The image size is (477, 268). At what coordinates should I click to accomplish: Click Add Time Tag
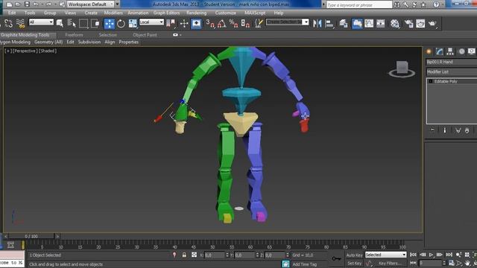click(305, 264)
